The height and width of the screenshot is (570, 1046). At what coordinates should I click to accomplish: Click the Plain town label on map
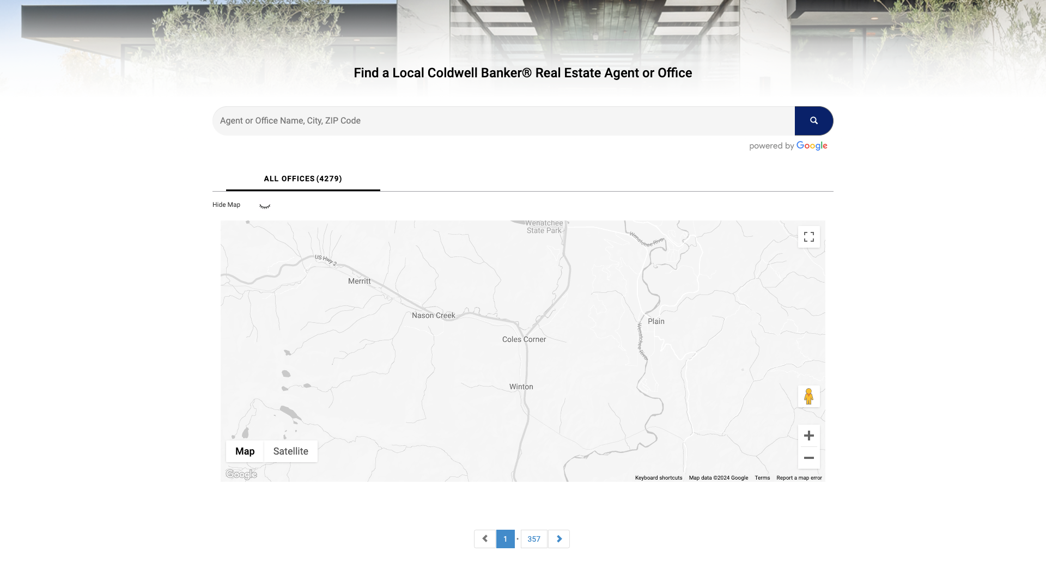point(656,322)
